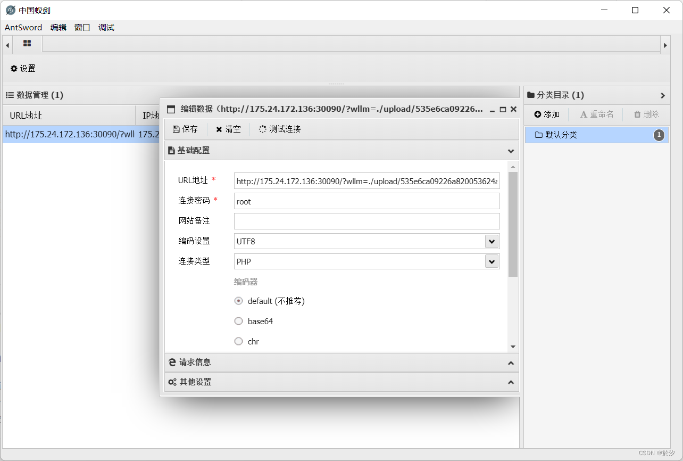Select the base64 encoder radio
The height and width of the screenshot is (461, 683).
[x=238, y=321]
